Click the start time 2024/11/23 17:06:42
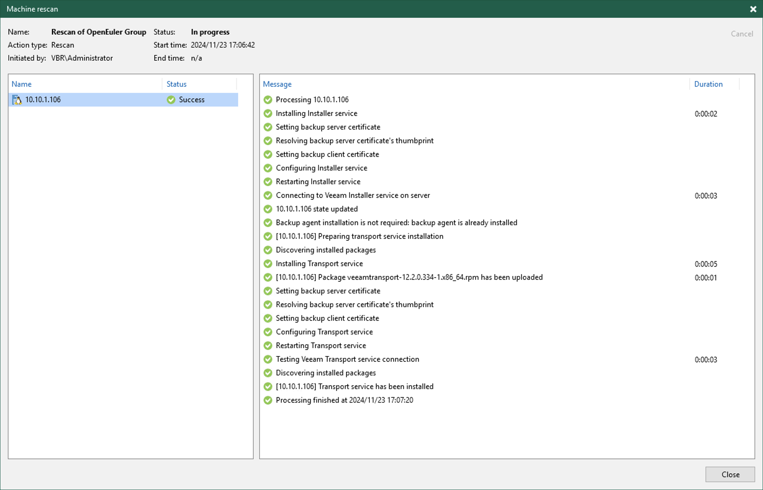The height and width of the screenshot is (490, 763). (223, 45)
